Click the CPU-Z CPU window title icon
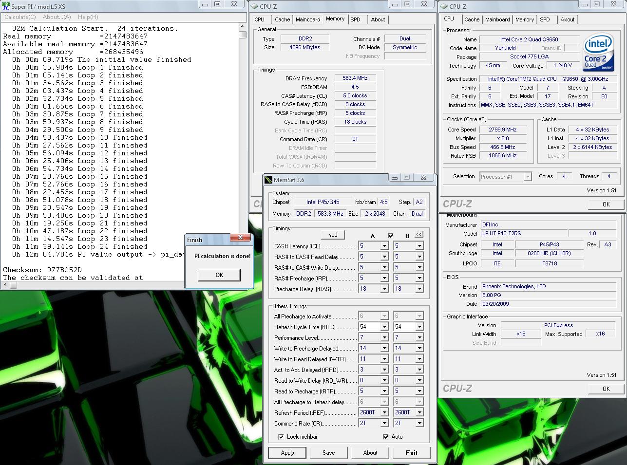The image size is (627, 465). [444, 6]
